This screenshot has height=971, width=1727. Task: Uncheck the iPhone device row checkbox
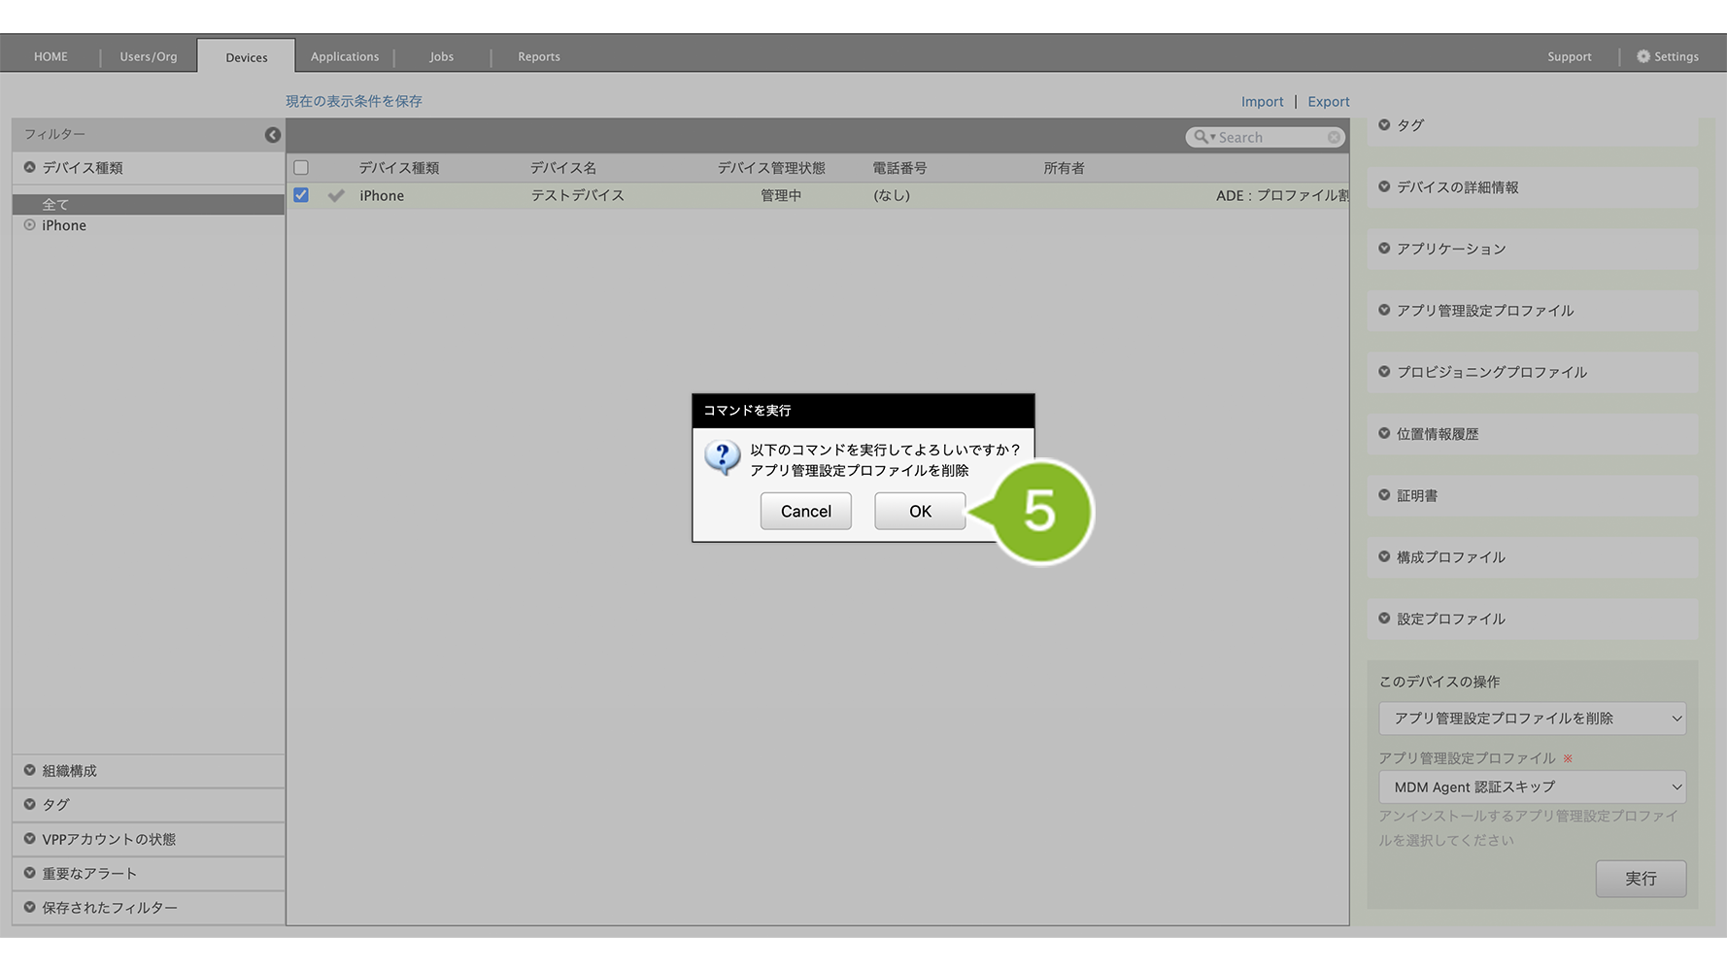point(301,195)
